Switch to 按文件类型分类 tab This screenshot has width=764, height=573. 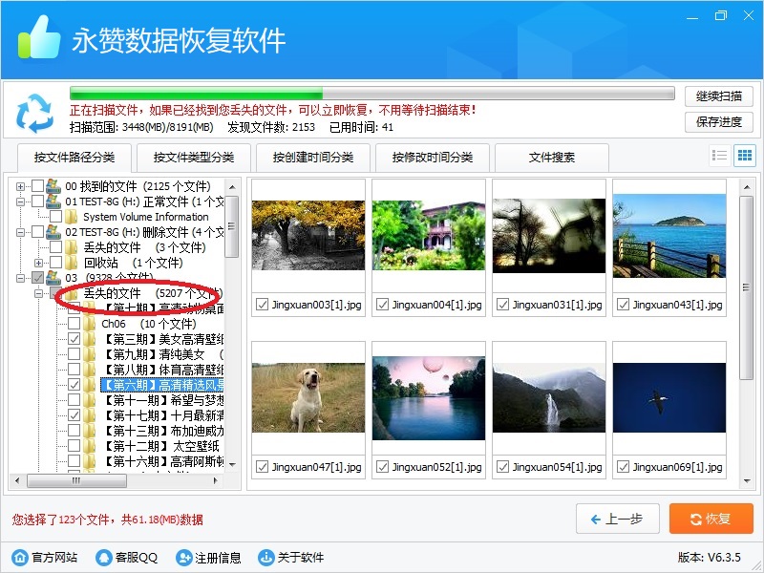pos(194,158)
